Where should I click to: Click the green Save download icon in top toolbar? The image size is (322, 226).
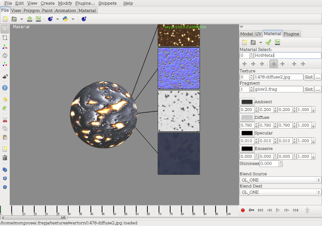click(30, 19)
